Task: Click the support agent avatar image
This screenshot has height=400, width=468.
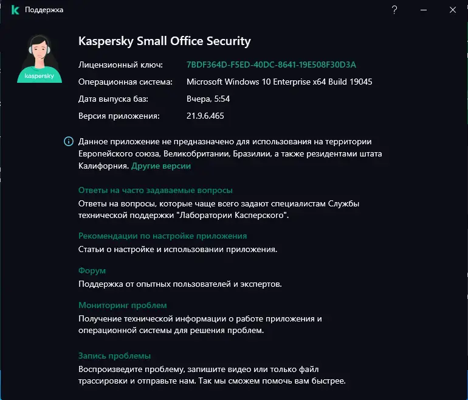Action: 40,58
